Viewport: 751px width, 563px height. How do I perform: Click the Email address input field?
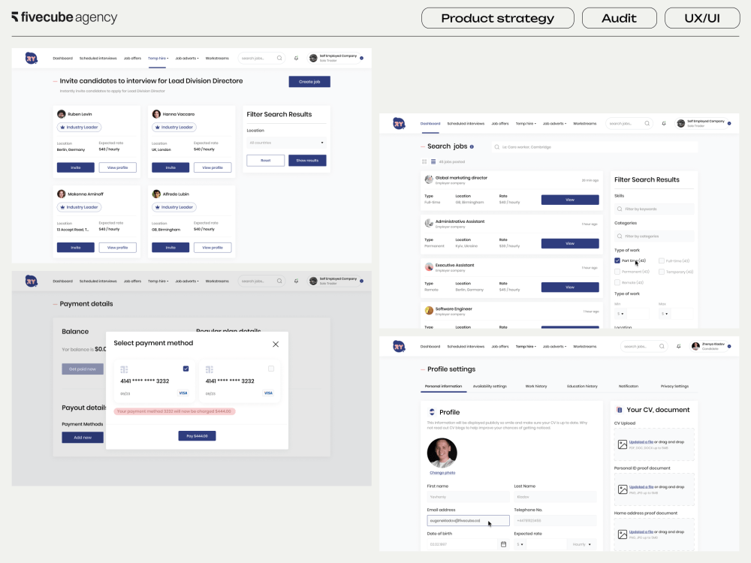(468, 520)
